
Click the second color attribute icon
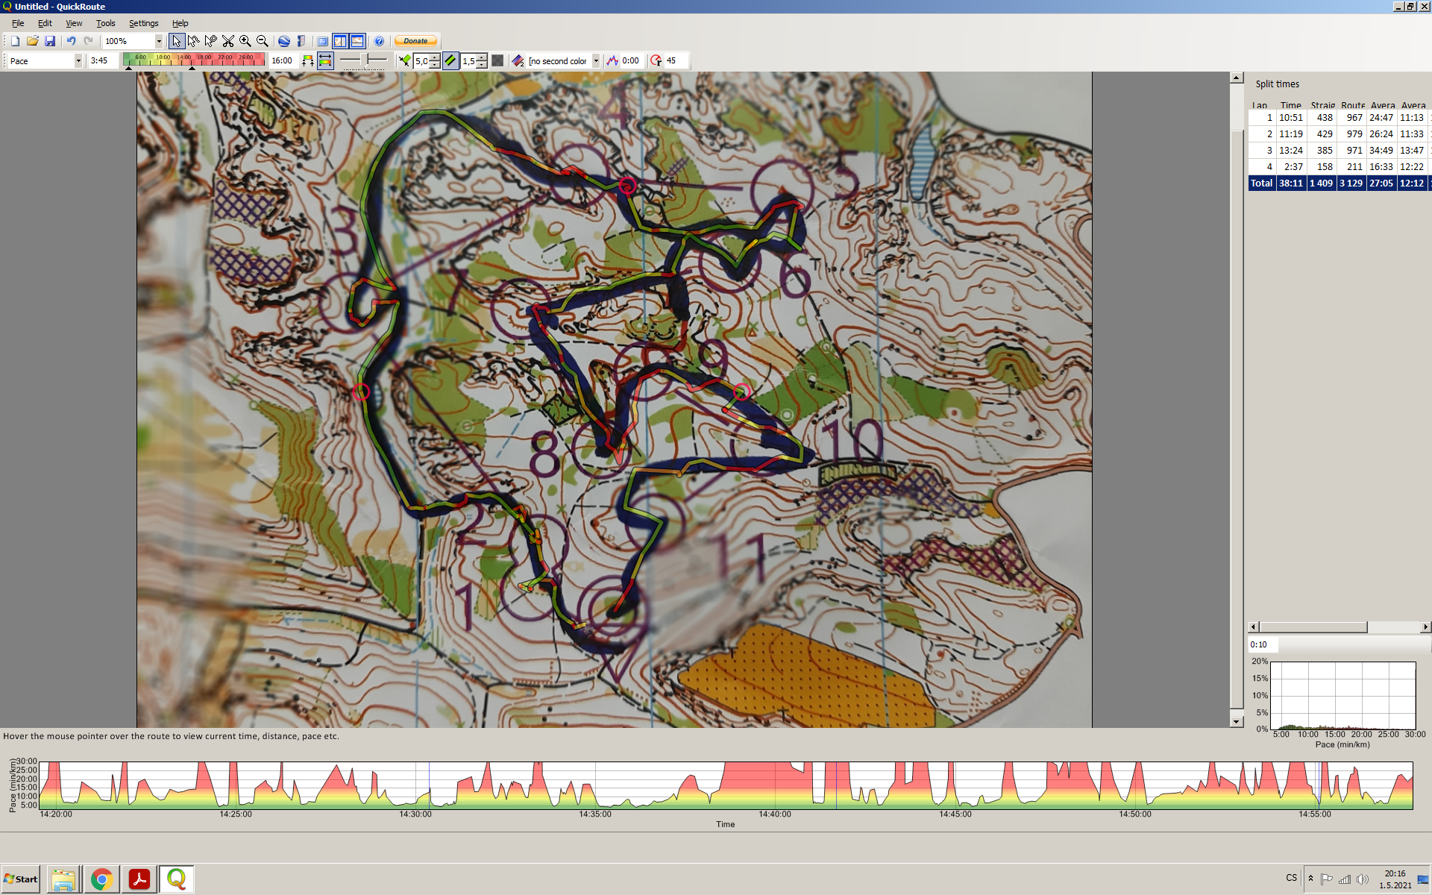click(518, 61)
